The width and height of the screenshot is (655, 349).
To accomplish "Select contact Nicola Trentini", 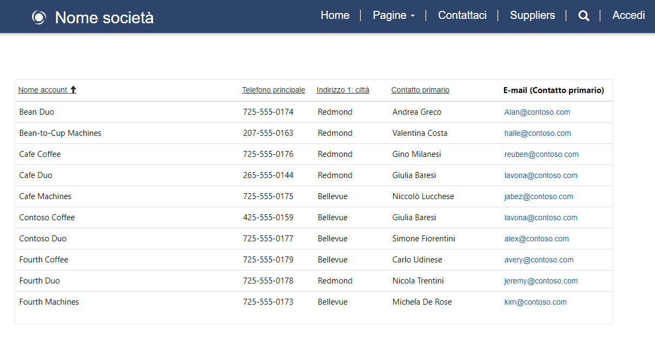I will pyautogui.click(x=418, y=281).
